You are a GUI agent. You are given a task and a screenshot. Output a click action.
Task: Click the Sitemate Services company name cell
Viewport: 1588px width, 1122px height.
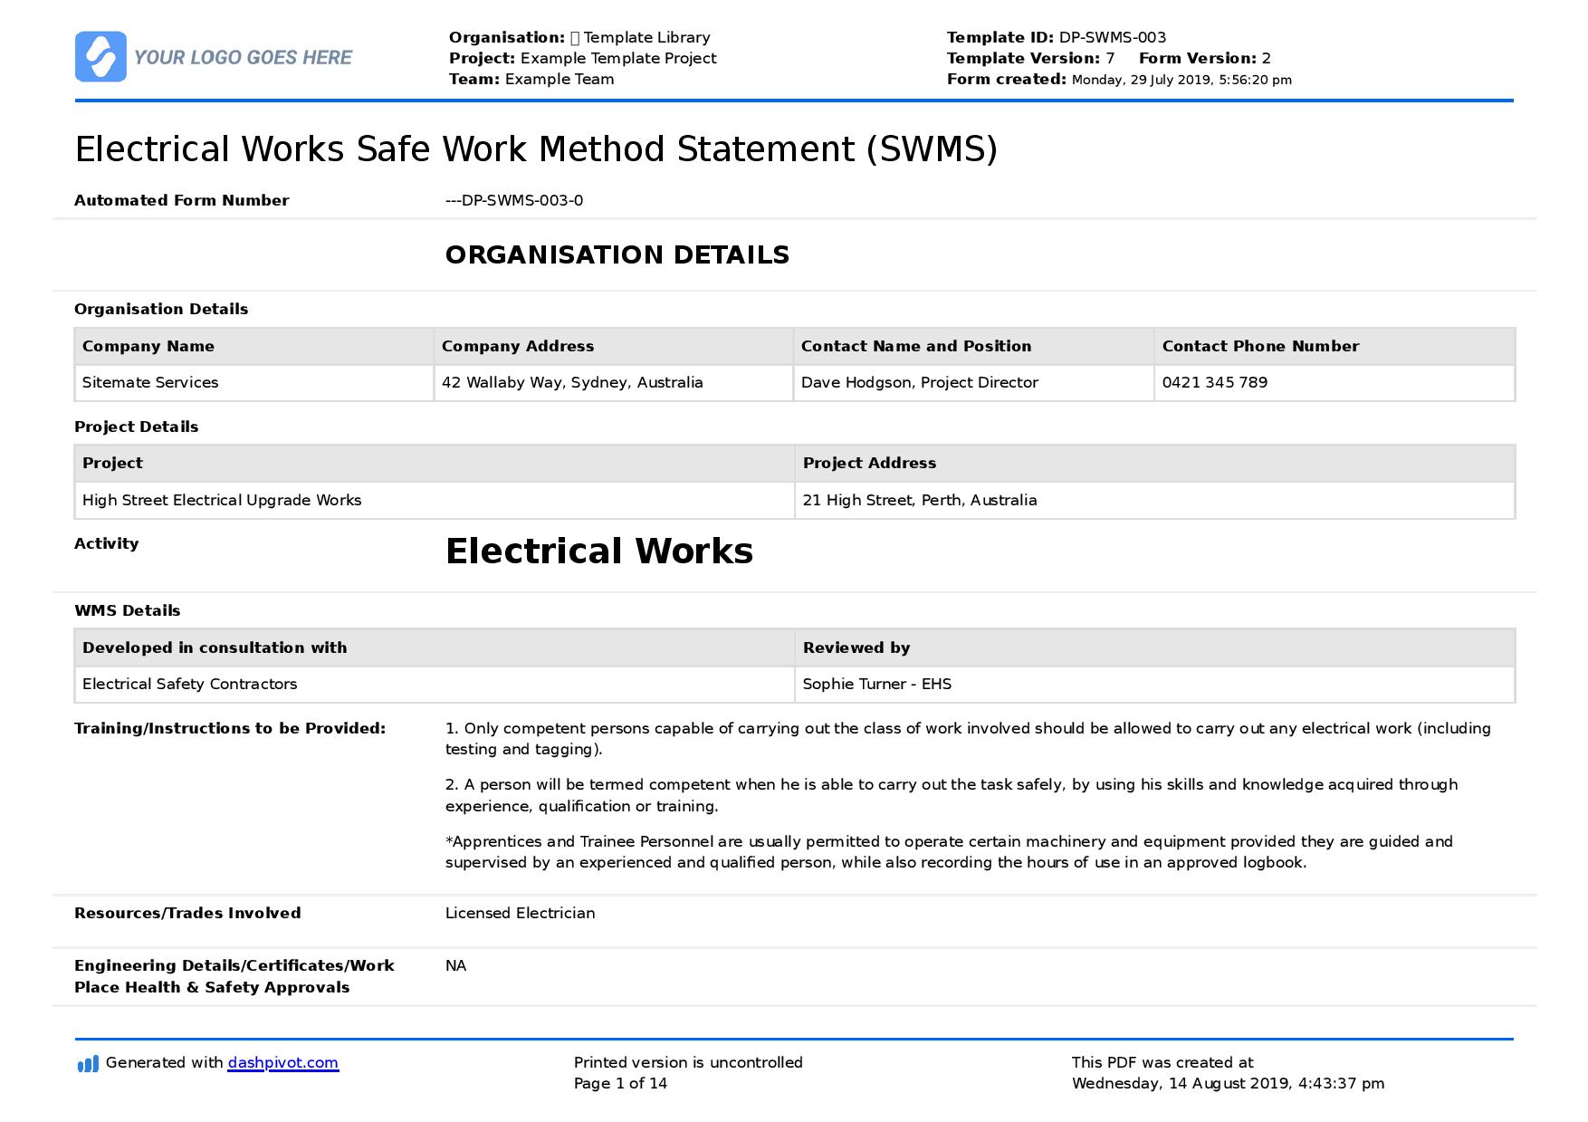click(x=150, y=383)
